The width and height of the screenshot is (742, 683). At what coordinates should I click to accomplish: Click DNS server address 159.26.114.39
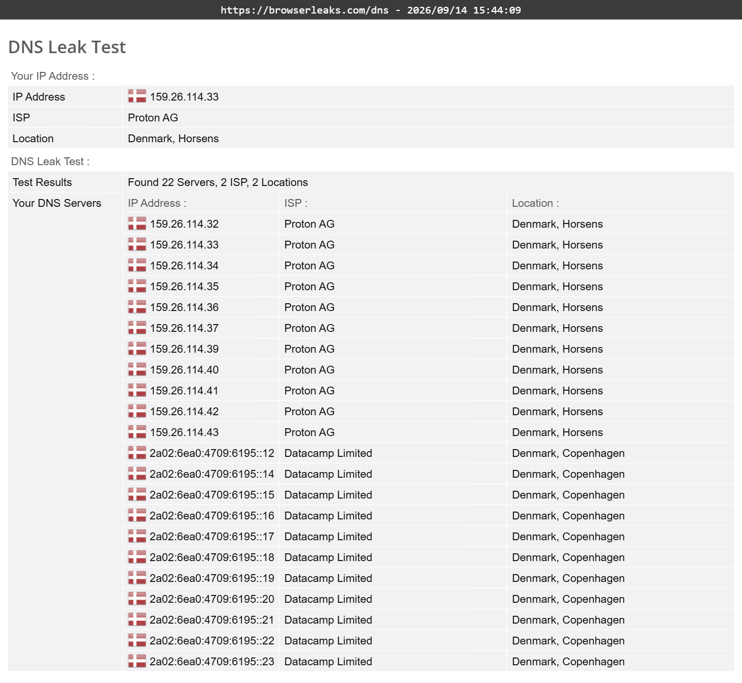coord(184,349)
